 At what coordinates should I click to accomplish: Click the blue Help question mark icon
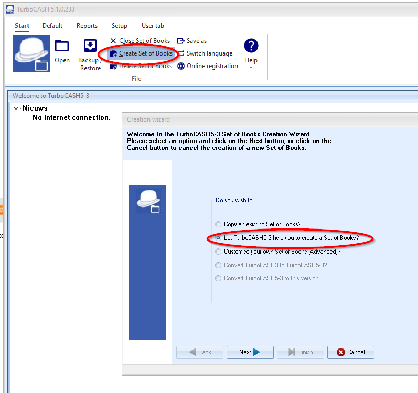251,46
